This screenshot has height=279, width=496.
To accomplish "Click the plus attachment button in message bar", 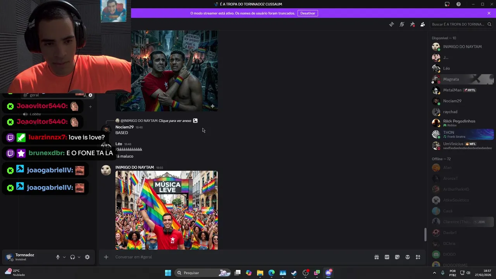I will click(106, 257).
